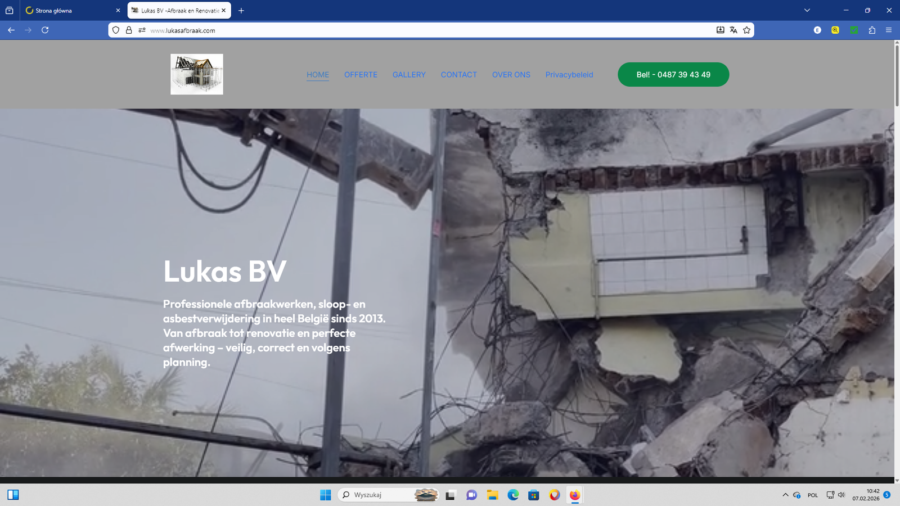This screenshot has width=900, height=506.
Task: Bookmark this page with the star icon
Action: click(x=746, y=30)
